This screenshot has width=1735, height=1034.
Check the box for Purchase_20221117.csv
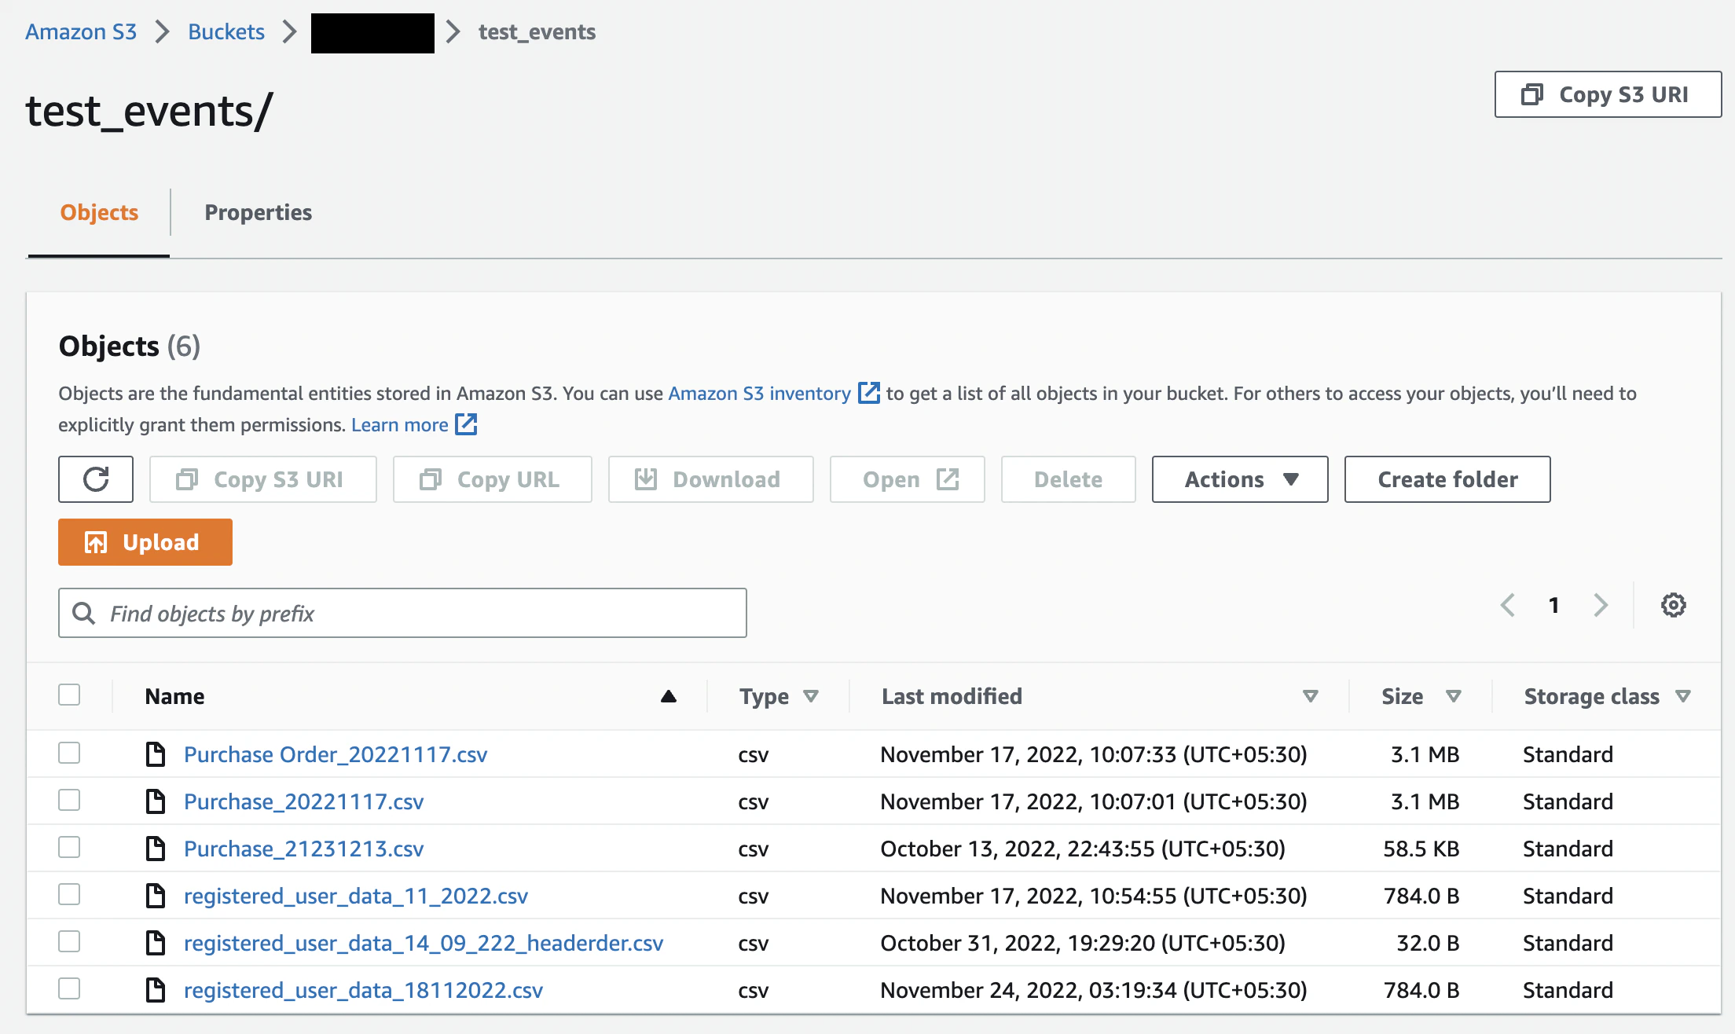tap(69, 801)
